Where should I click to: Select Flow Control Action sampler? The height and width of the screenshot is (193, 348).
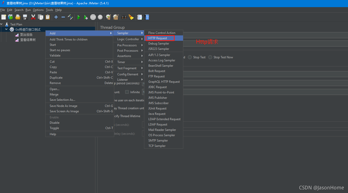[x=164, y=33]
